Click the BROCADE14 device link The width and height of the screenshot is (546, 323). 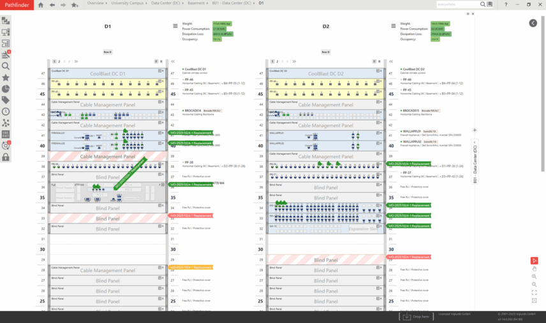[193, 110]
